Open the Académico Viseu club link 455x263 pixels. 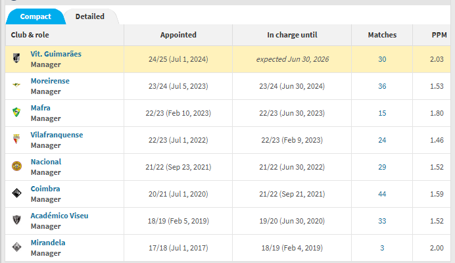coord(59,216)
